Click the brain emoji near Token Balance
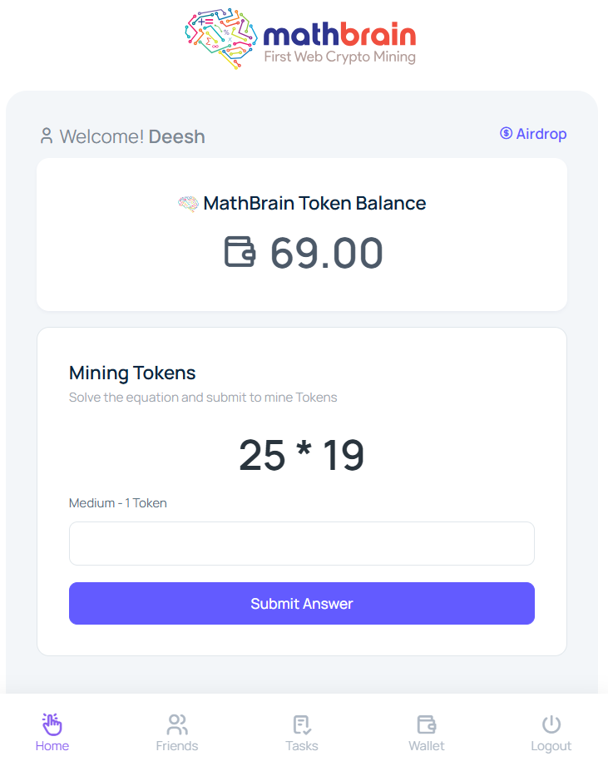This screenshot has height=771, width=608. tap(188, 202)
